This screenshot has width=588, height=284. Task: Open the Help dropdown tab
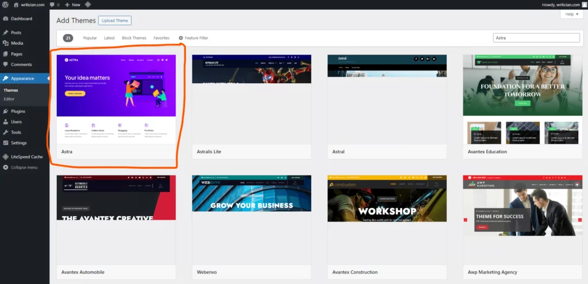coord(572,14)
